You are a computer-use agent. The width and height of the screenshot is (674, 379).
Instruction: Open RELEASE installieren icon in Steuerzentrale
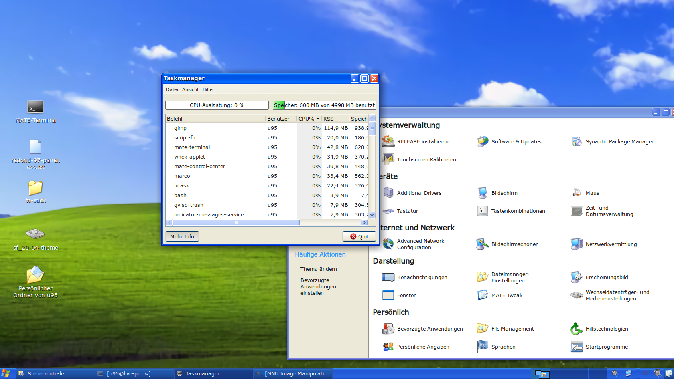[x=388, y=141]
